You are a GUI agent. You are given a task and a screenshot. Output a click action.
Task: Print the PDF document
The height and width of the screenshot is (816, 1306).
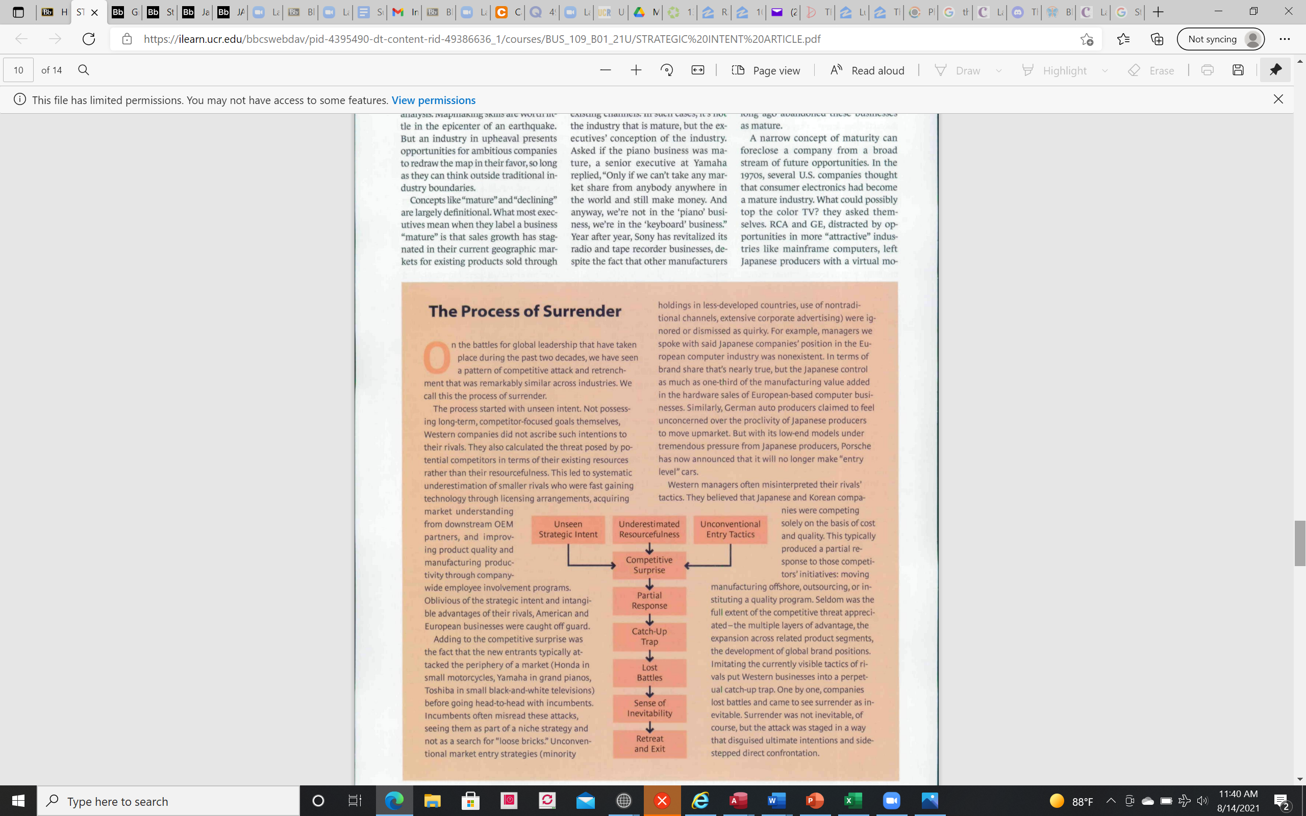click(1207, 70)
